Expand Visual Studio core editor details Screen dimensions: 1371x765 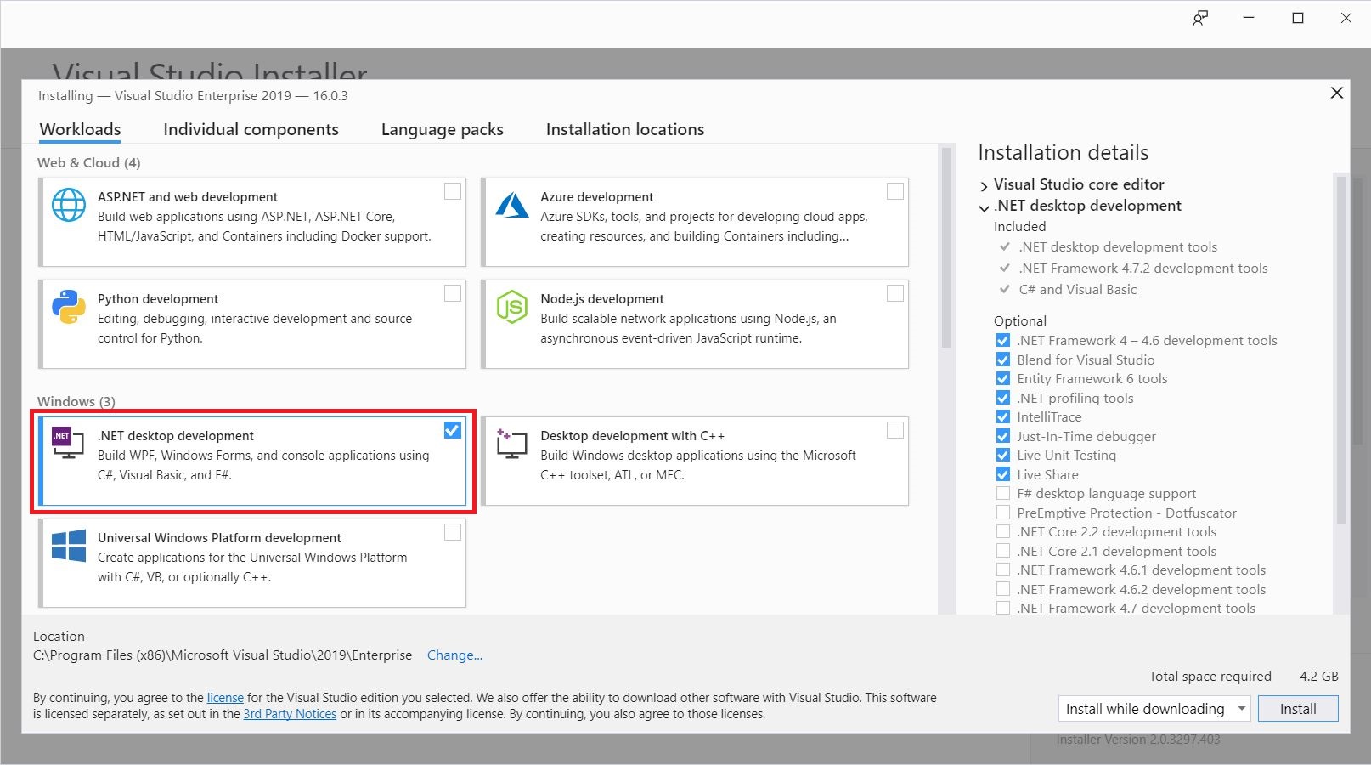[985, 185]
